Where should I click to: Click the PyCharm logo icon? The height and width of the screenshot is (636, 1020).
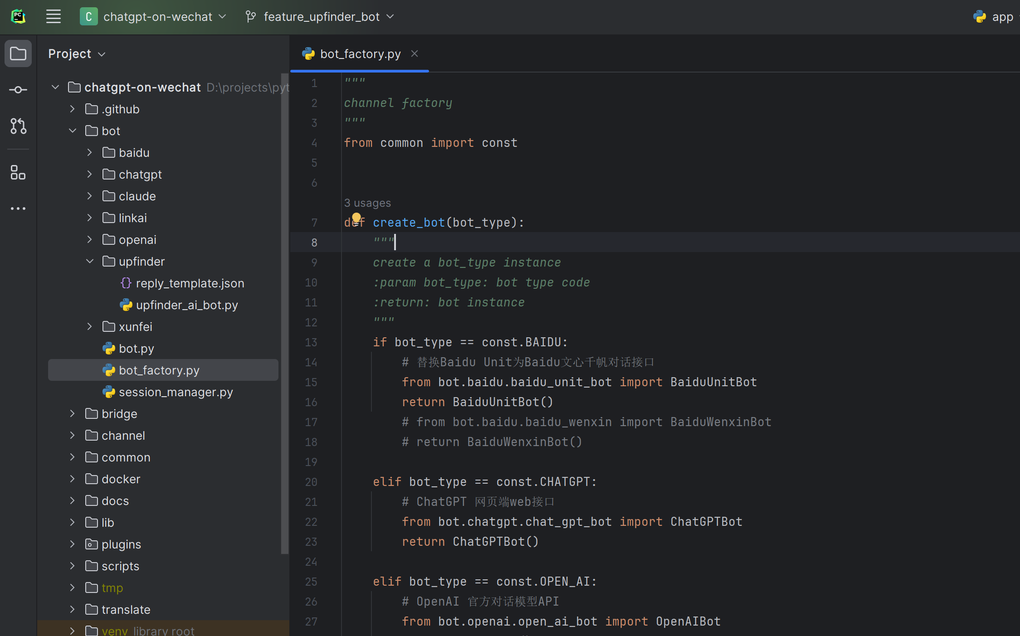pos(18,17)
